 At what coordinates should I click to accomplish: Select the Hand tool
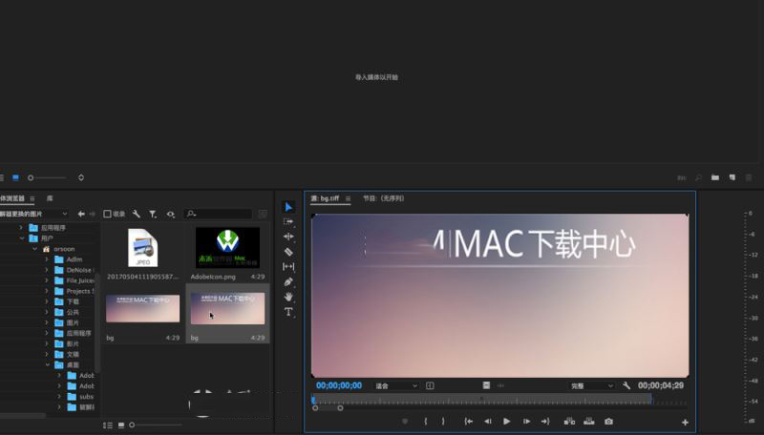pos(288,297)
